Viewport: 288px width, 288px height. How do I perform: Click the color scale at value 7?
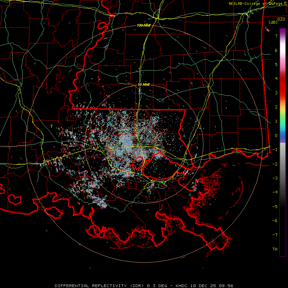coord(276,36)
